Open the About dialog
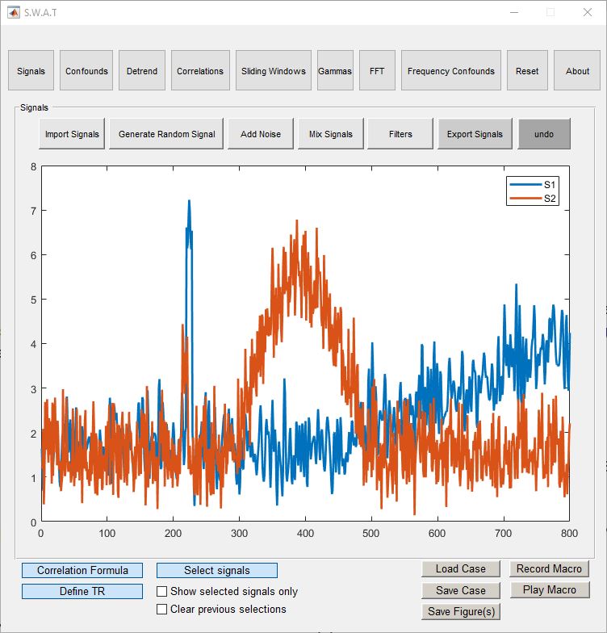 pos(577,71)
